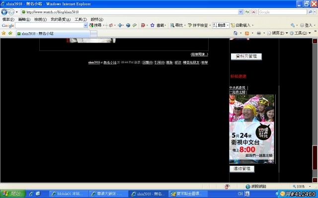
Task: Open the 說明(H) menu
Action: coord(97,19)
